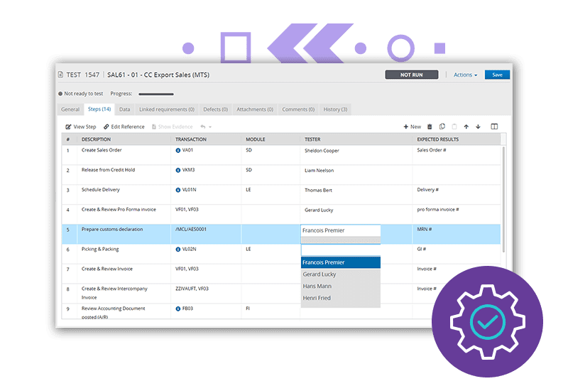Click New to add a step
568x391 pixels.
413,127
